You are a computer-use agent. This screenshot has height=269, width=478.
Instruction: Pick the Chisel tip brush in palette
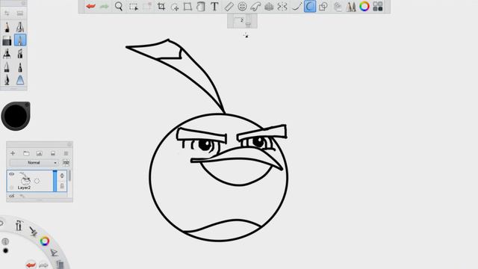(20, 54)
